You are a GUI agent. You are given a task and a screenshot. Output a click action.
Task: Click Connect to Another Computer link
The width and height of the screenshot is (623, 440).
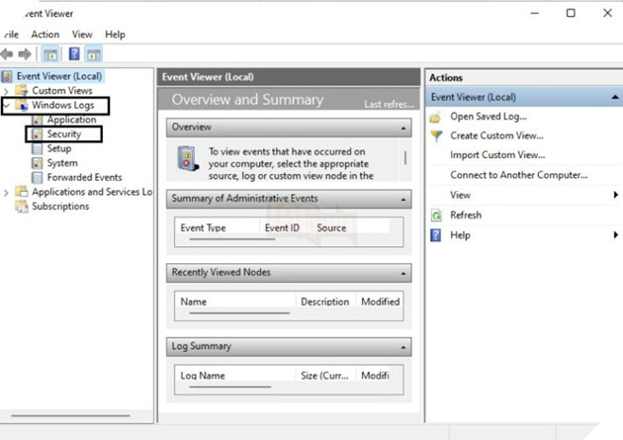click(518, 175)
